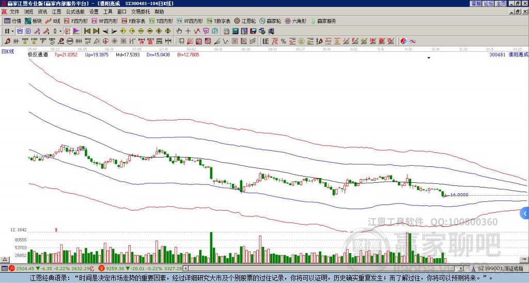Image resolution: width=529 pixels, height=283 pixels.
Task: Click the 极反通道 indicator label
Action: coord(38,54)
